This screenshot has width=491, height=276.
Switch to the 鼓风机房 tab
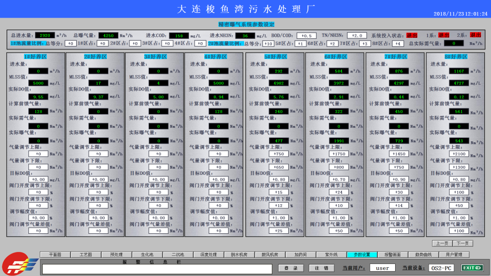point(270,255)
